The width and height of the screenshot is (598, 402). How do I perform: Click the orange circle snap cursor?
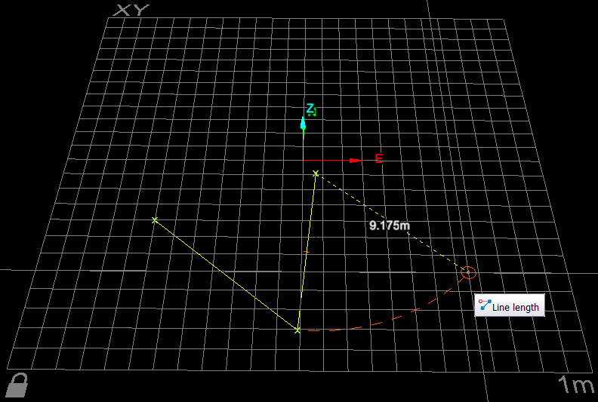[x=468, y=272]
